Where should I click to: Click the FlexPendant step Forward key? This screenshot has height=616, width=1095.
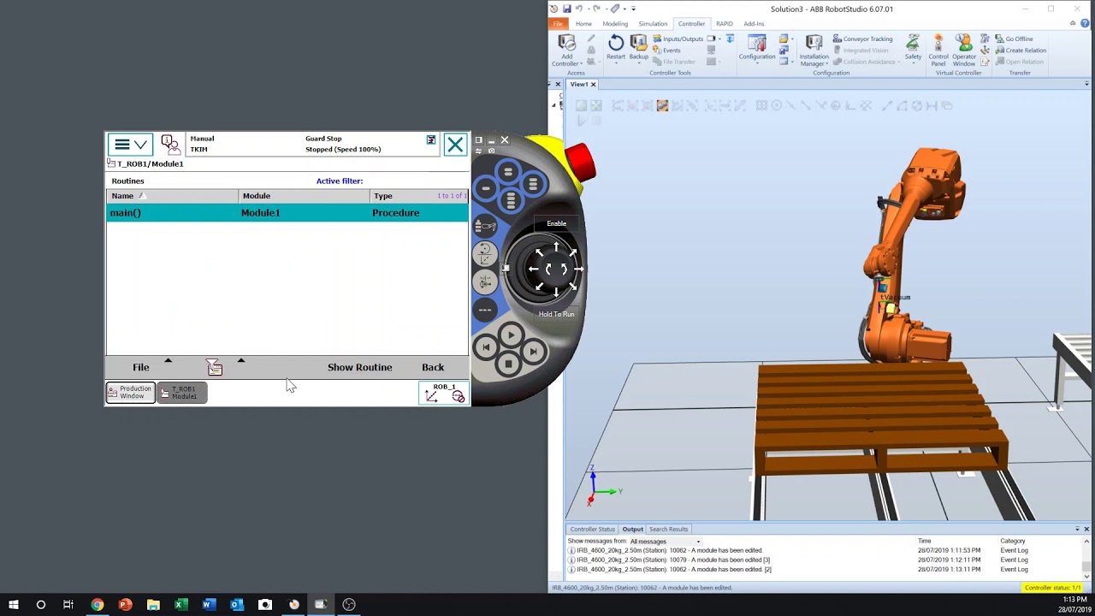click(x=533, y=351)
